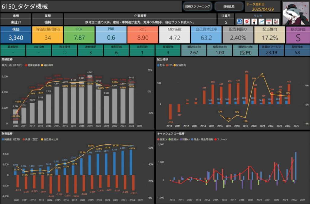Select the 自己資本比率 63.2 card
Viewport: 310px width, 204px height.
206,35
